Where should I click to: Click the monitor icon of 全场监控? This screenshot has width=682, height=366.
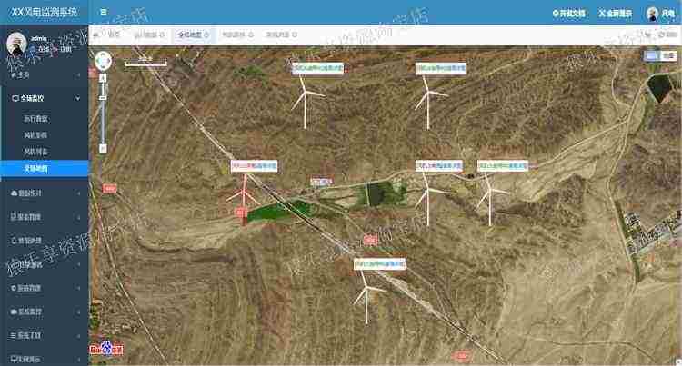(x=15, y=99)
